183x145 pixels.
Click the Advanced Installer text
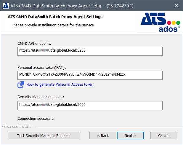(17, 127)
